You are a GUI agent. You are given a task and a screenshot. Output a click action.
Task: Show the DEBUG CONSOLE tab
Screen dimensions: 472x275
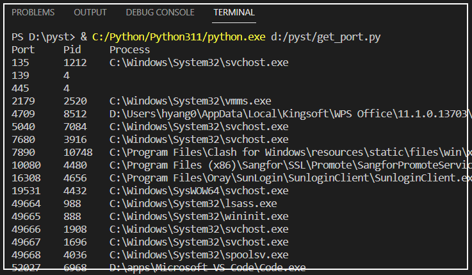point(159,13)
